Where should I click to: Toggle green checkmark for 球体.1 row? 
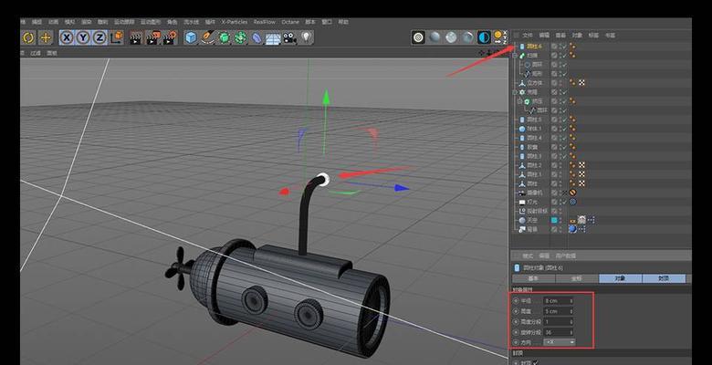tap(564, 129)
